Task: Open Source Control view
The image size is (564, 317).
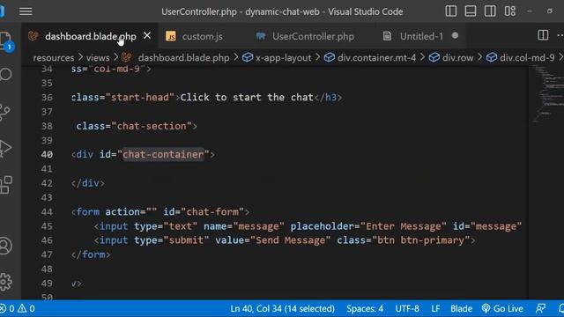Action: (x=5, y=112)
